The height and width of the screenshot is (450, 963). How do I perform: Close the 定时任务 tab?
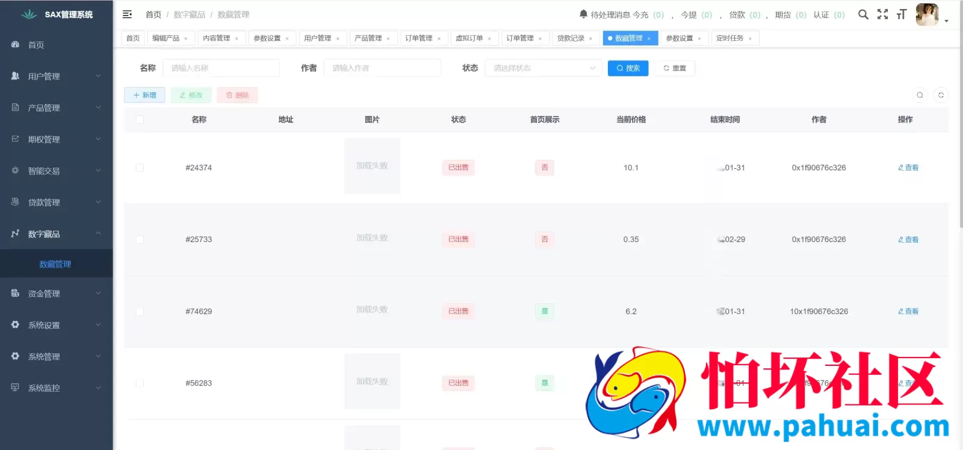point(750,38)
